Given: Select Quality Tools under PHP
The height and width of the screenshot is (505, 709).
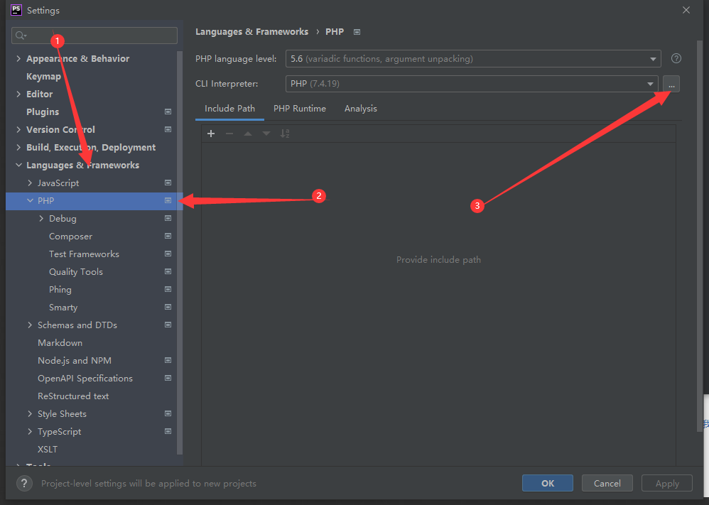Looking at the screenshot, I should [76, 272].
